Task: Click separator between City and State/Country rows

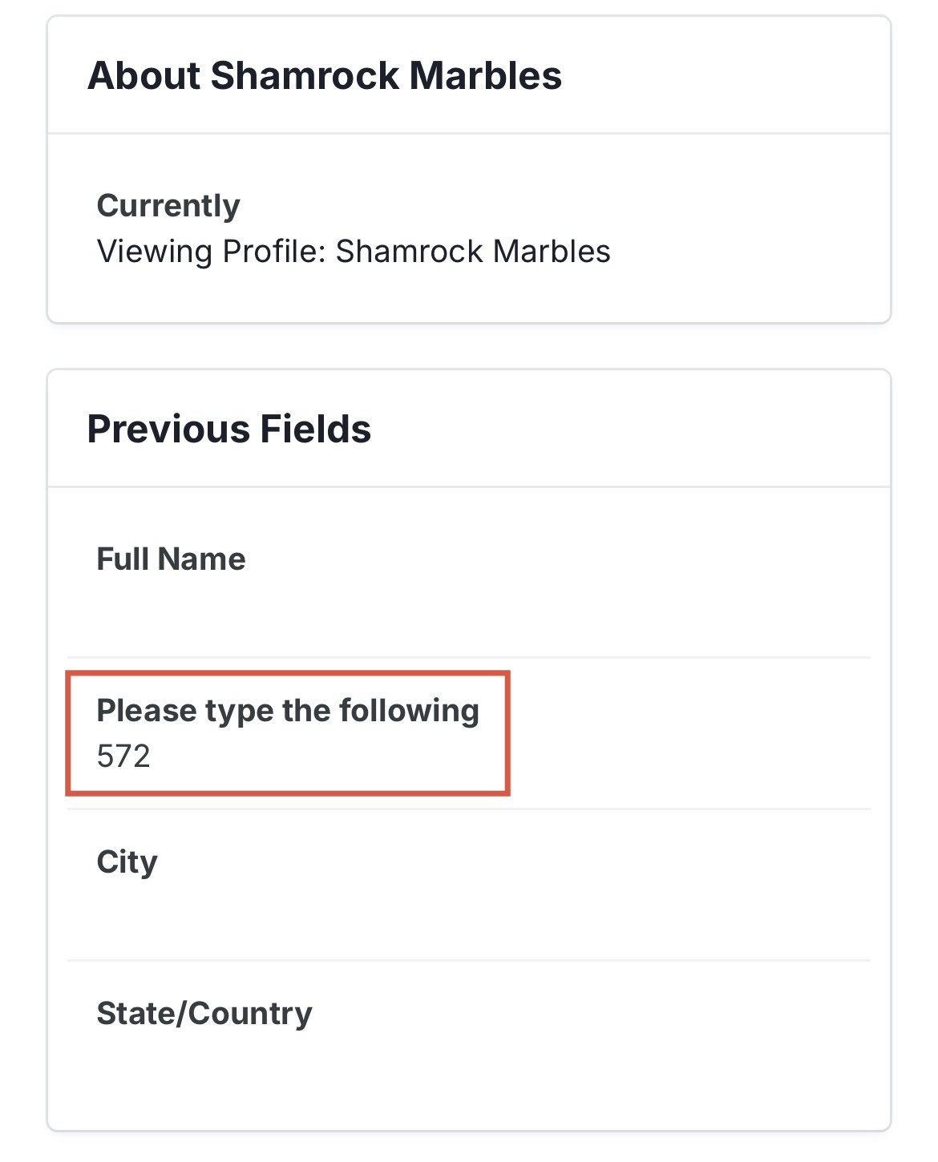Action: 469,960
